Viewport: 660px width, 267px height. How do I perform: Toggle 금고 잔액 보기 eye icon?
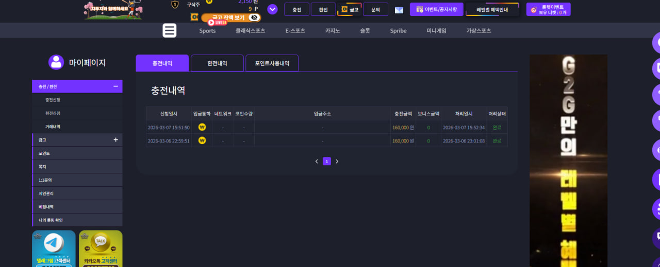(254, 17)
